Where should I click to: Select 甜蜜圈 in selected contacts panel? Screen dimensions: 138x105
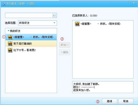pyautogui.click(x=103, y=24)
